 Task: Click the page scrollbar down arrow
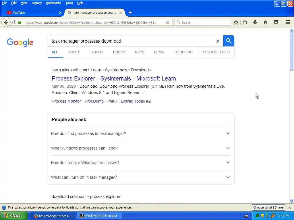pyautogui.click(x=291, y=201)
